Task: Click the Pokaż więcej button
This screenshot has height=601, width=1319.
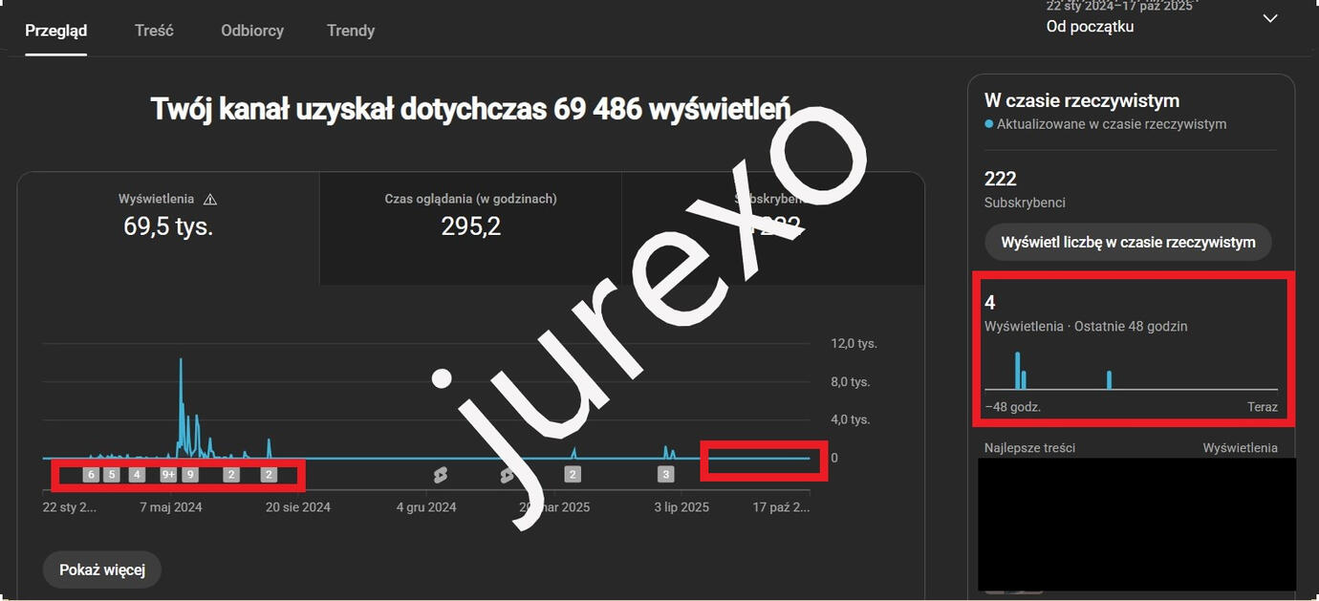Action: pyautogui.click(x=102, y=570)
